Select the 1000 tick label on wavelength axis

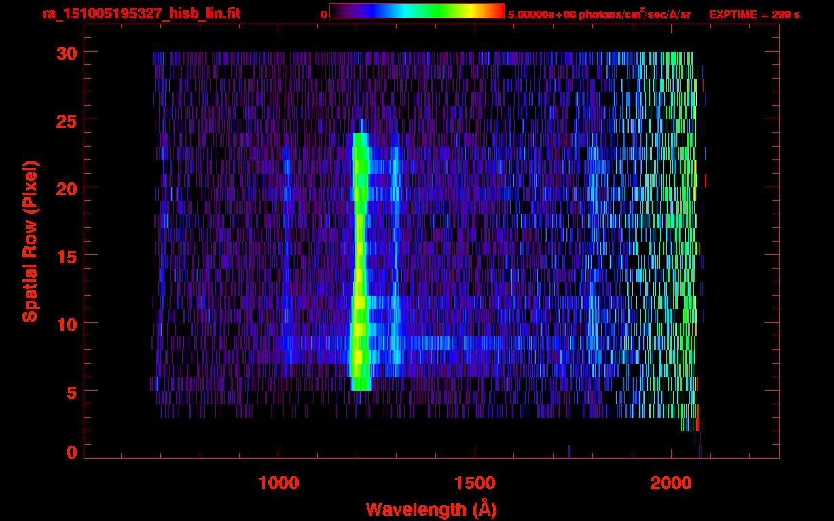pos(278,483)
